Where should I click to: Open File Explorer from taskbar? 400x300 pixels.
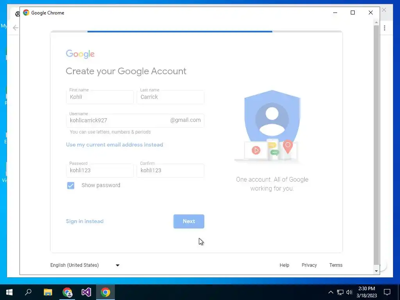point(48,292)
